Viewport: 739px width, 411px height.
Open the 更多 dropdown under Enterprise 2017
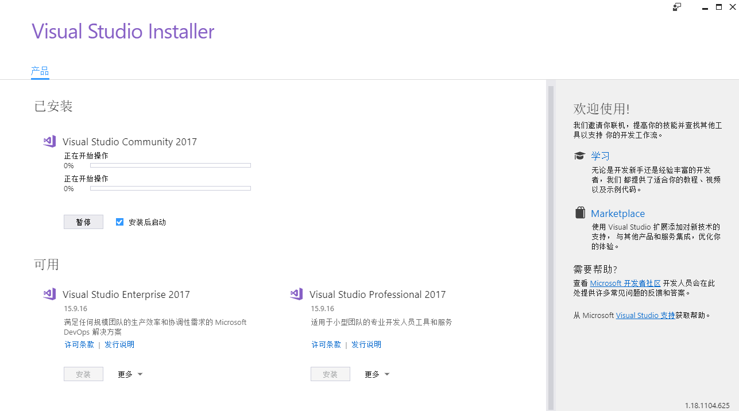tap(130, 374)
